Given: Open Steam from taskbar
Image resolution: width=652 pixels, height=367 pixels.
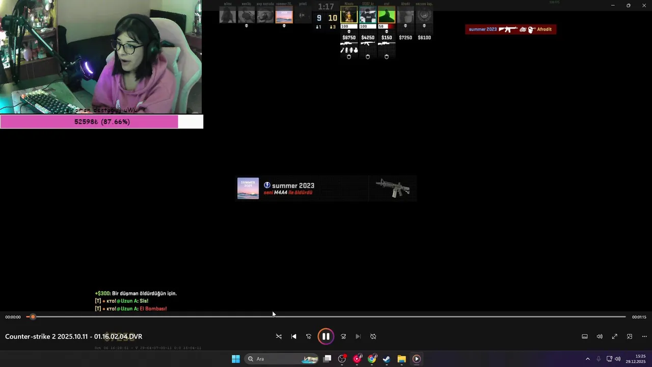Looking at the screenshot, I should [x=387, y=359].
